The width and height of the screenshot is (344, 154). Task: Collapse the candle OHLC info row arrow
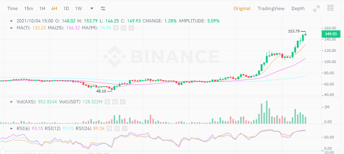11,21
